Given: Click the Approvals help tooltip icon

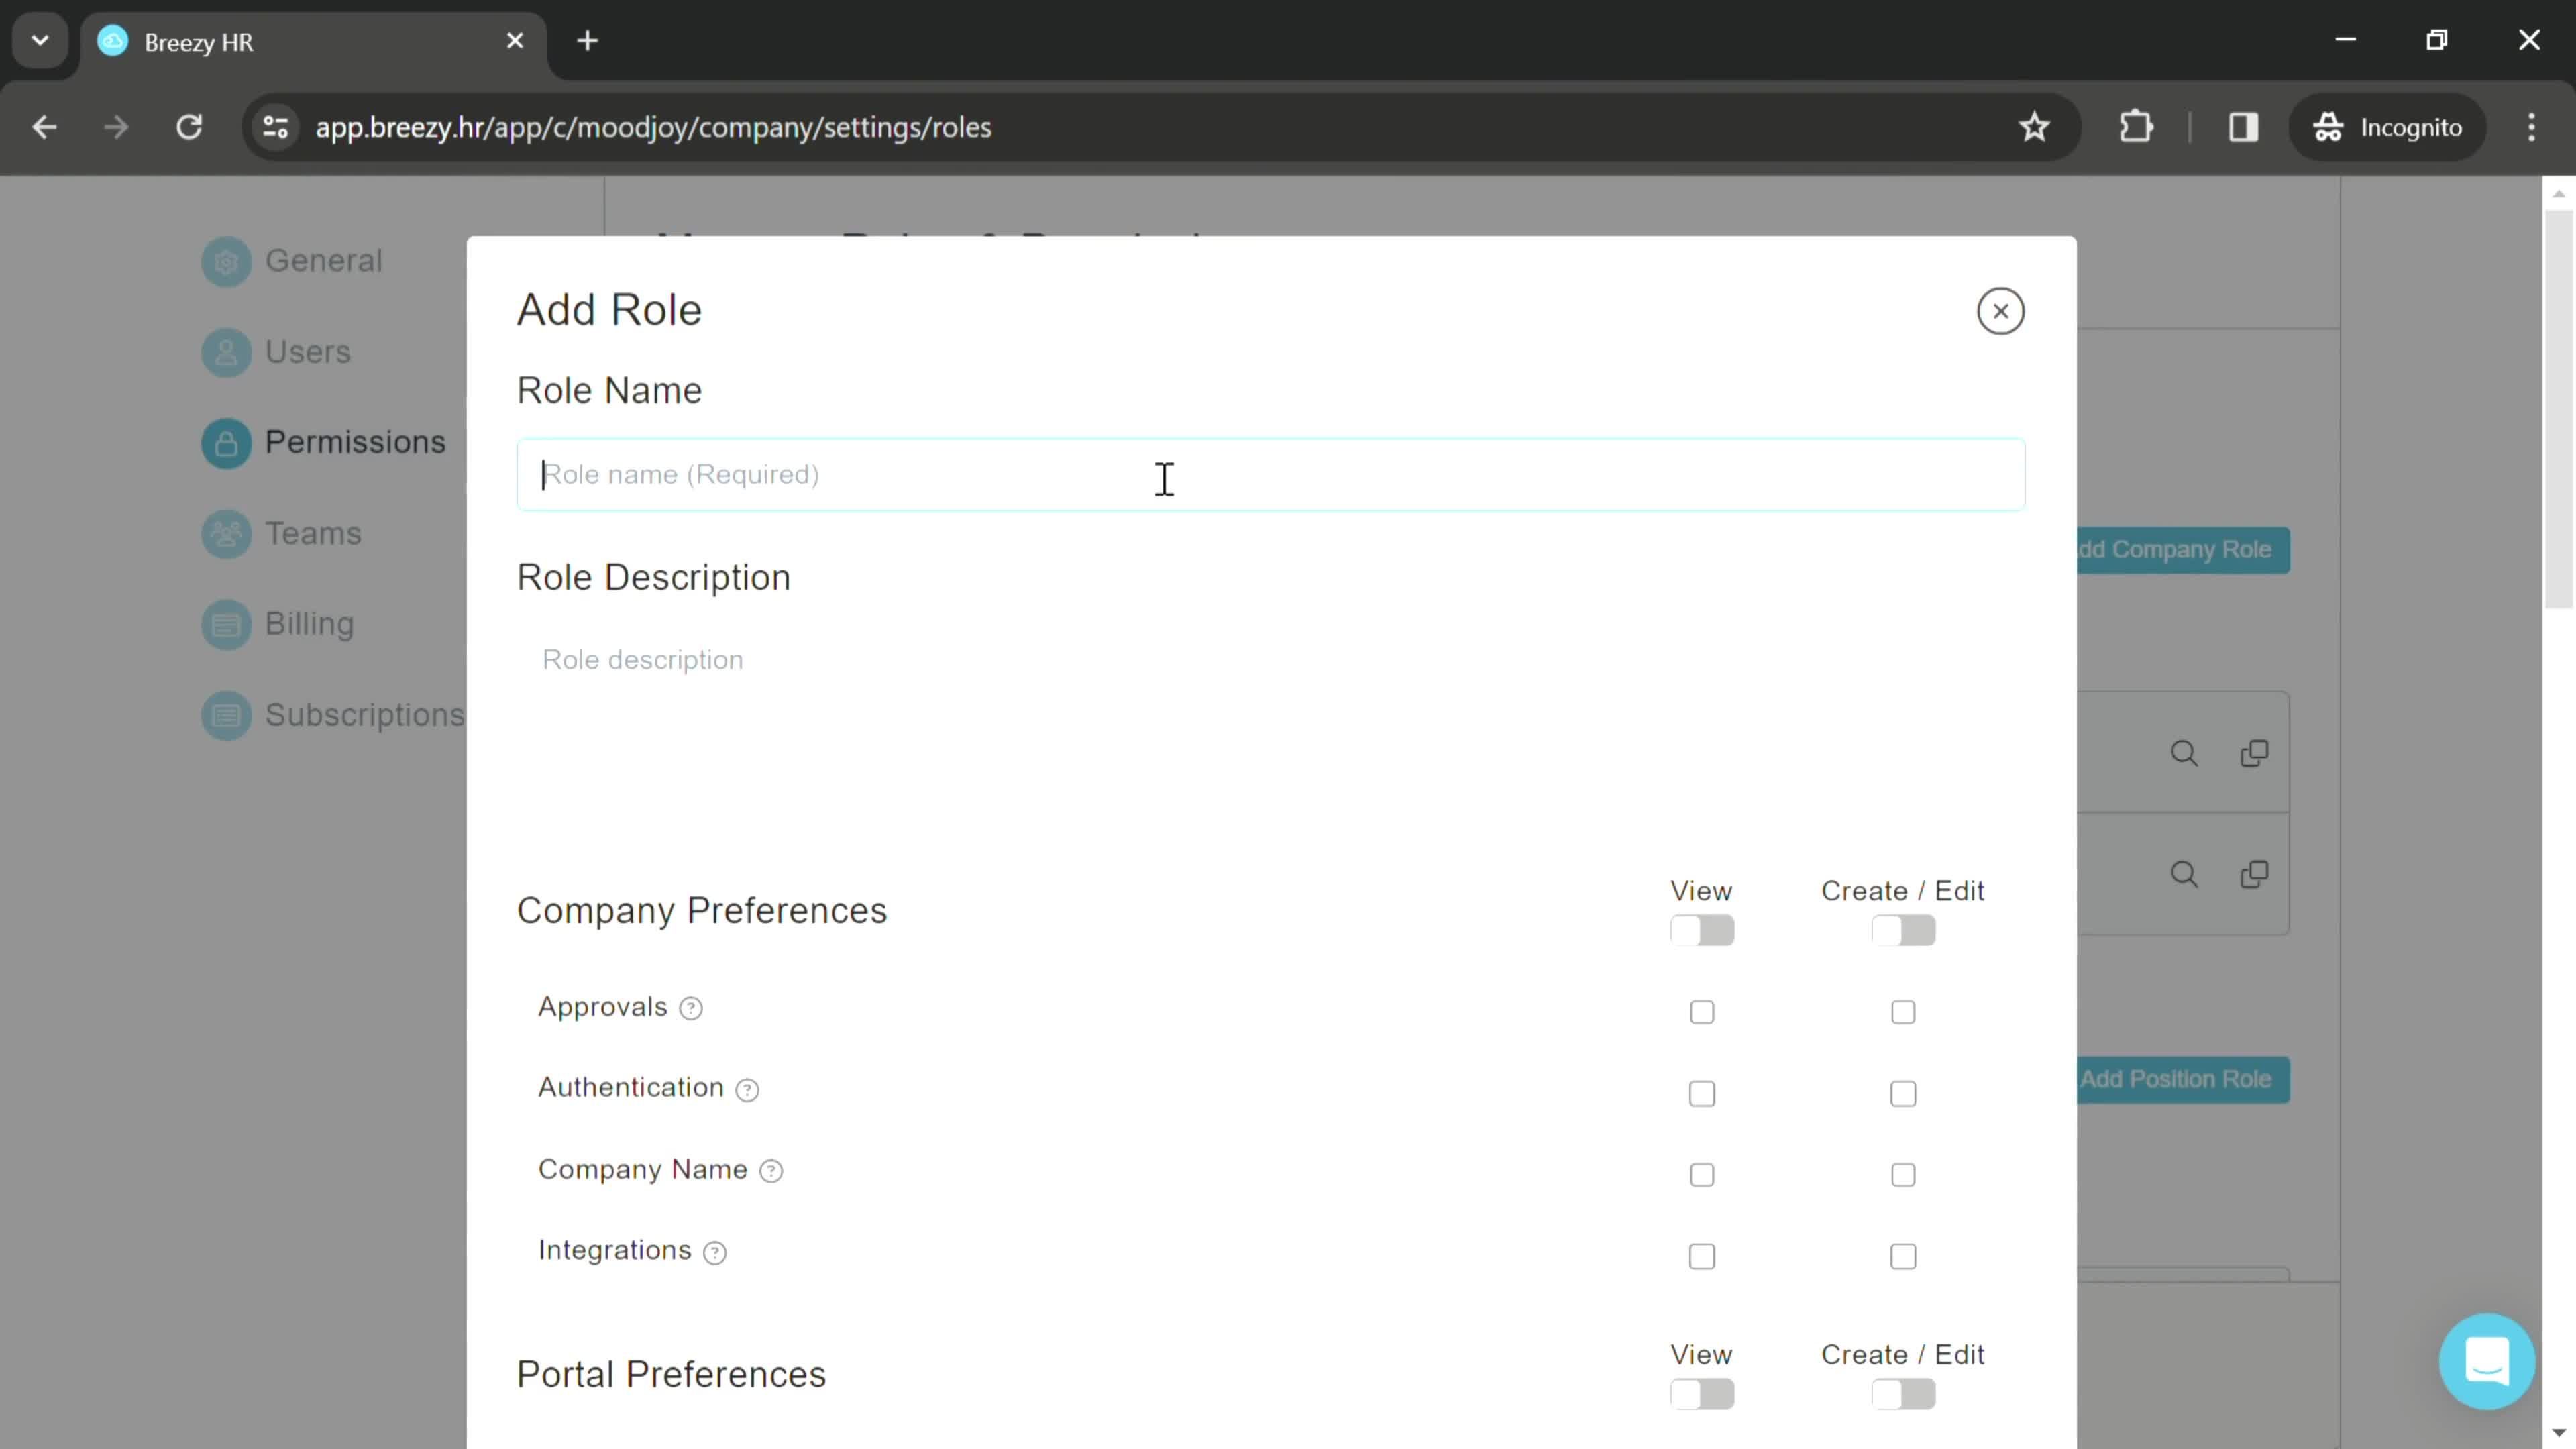Looking at the screenshot, I should [x=692, y=1008].
